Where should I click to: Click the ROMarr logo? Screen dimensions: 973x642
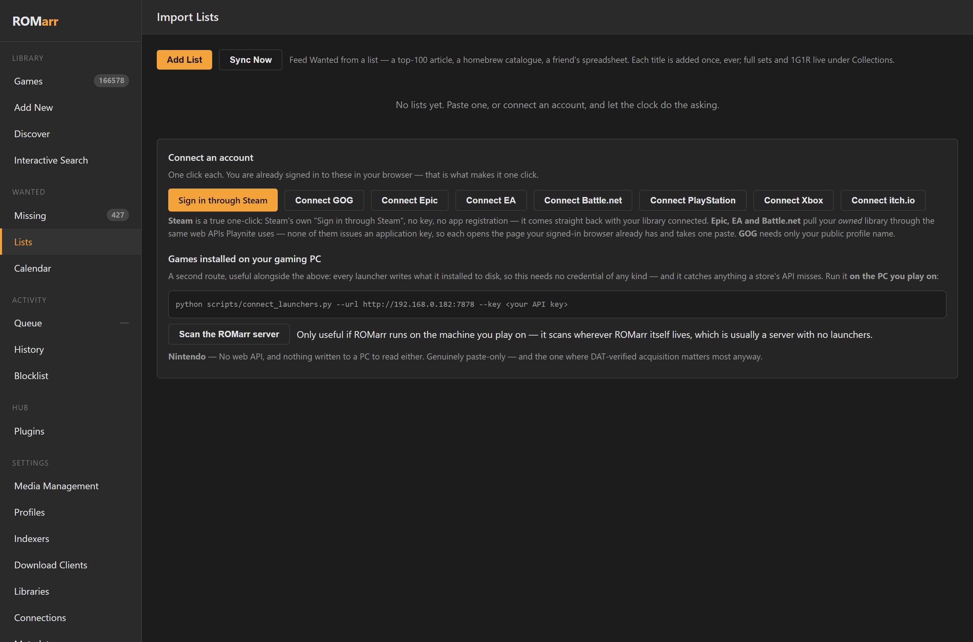tap(35, 21)
